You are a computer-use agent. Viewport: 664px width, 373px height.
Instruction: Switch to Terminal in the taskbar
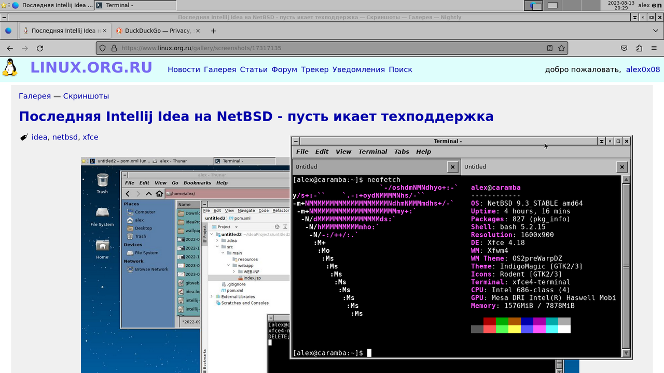136,5
